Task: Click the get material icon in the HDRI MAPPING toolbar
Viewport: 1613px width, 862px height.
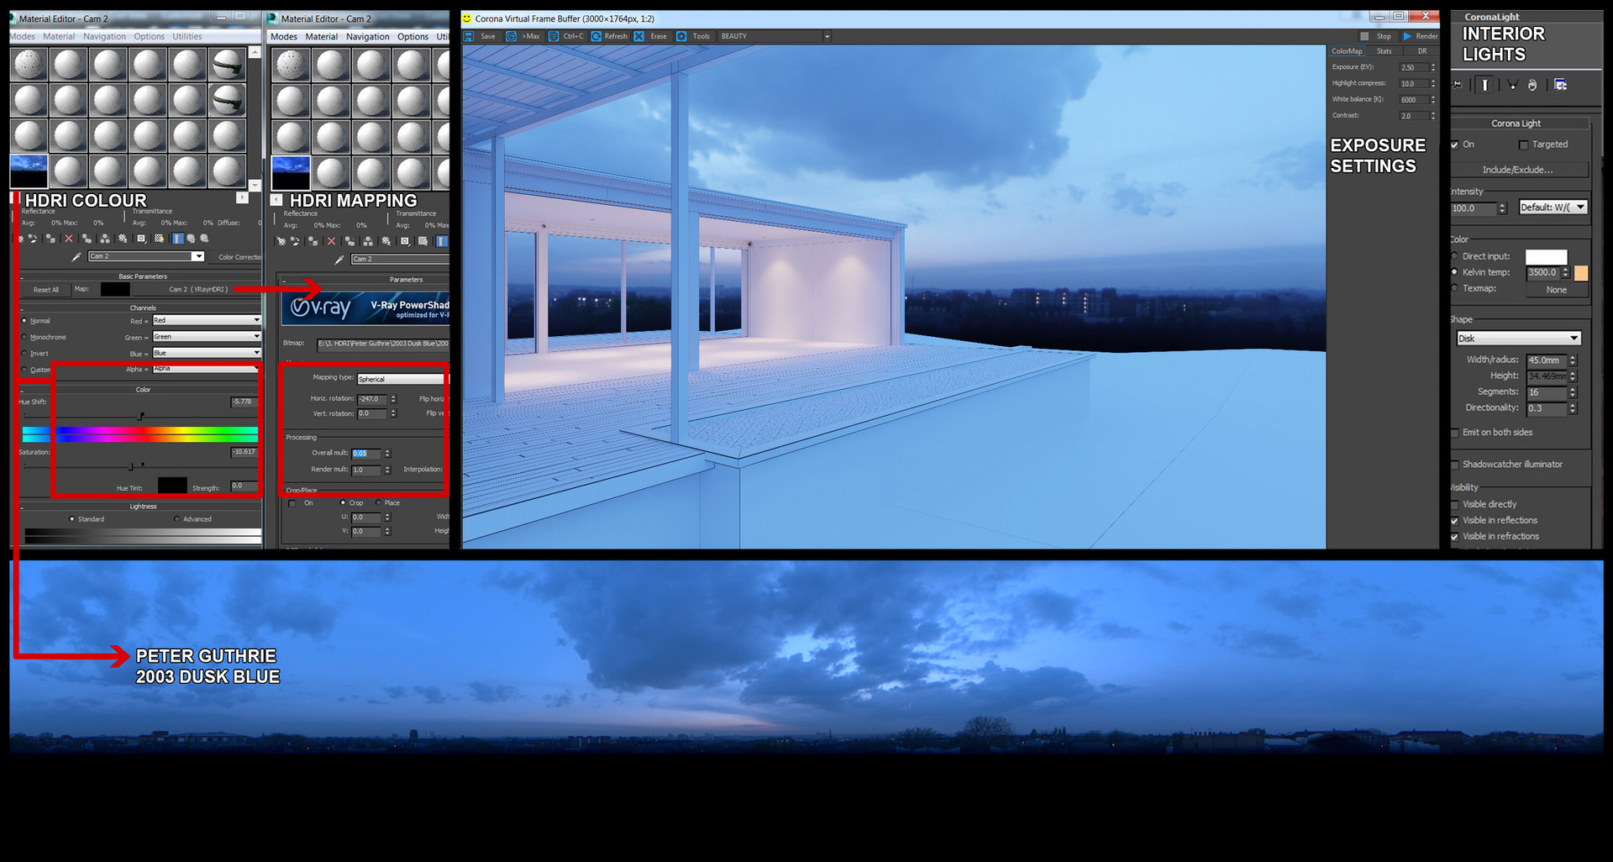Action: tap(281, 241)
